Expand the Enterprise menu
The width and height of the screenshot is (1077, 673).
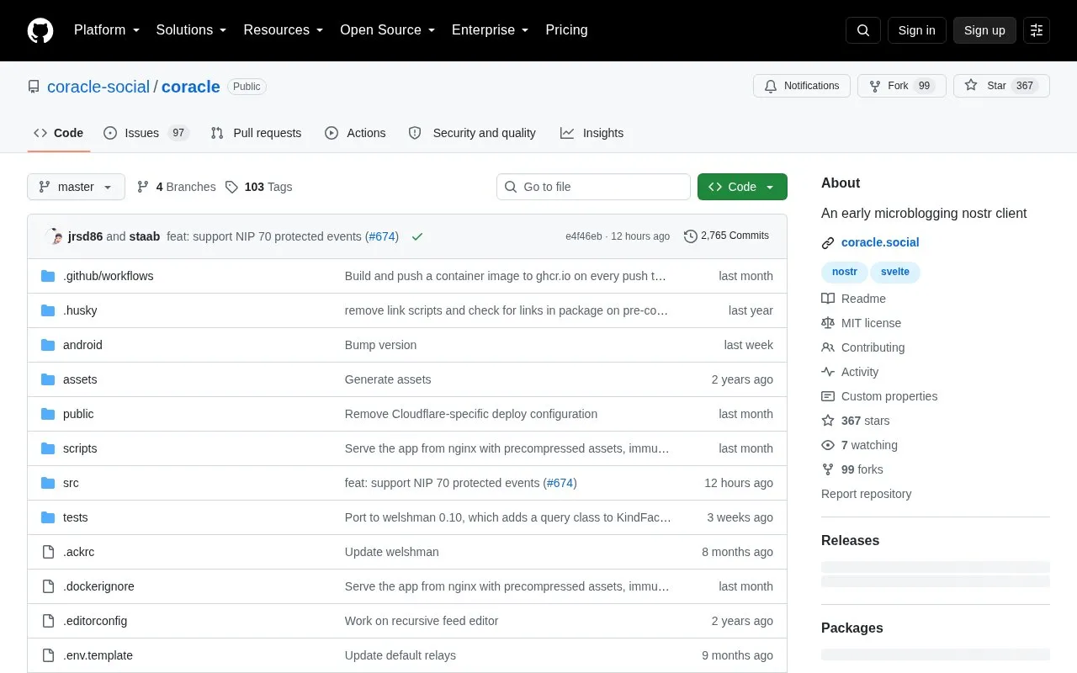(x=491, y=30)
